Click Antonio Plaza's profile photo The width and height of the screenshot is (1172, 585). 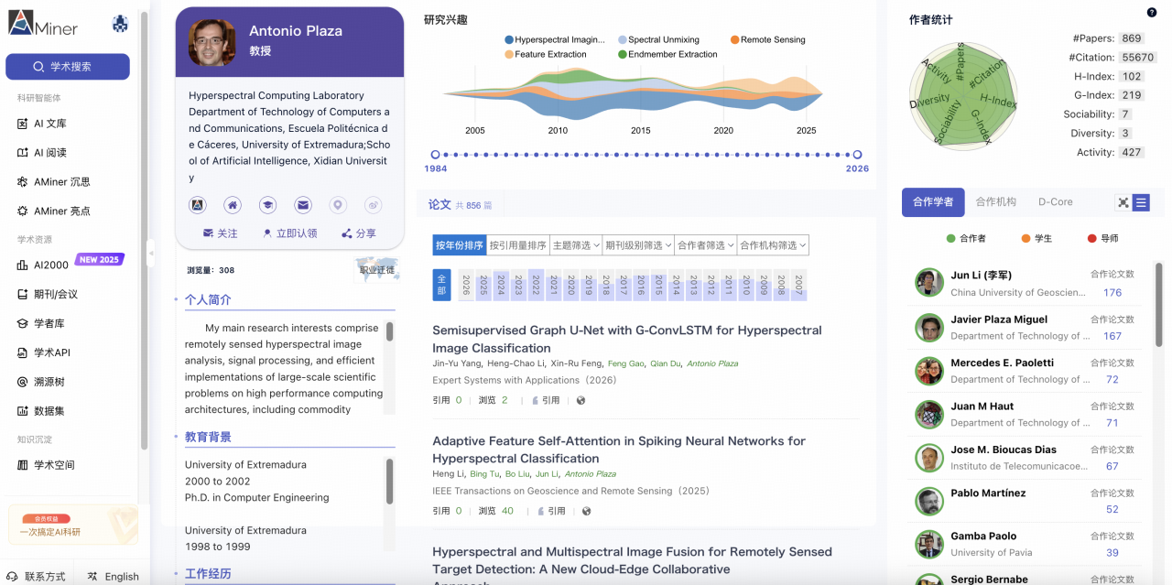(212, 42)
